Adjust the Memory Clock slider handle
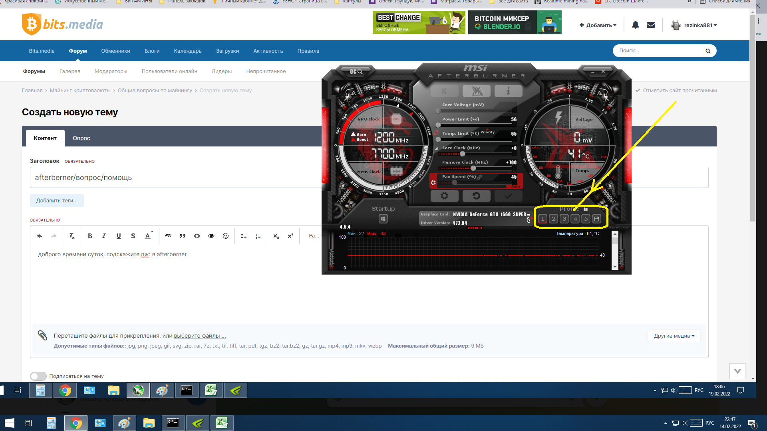The height and width of the screenshot is (431, 767). (473, 168)
